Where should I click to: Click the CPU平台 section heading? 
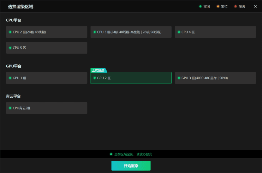[x=14, y=20]
